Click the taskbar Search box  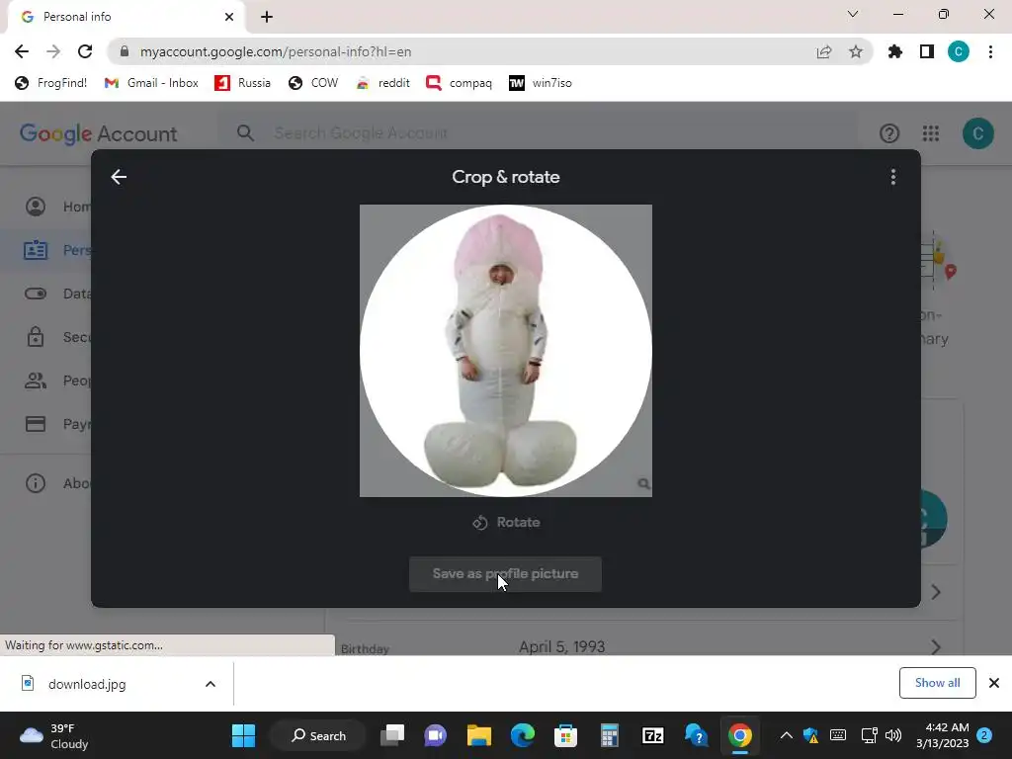point(318,735)
